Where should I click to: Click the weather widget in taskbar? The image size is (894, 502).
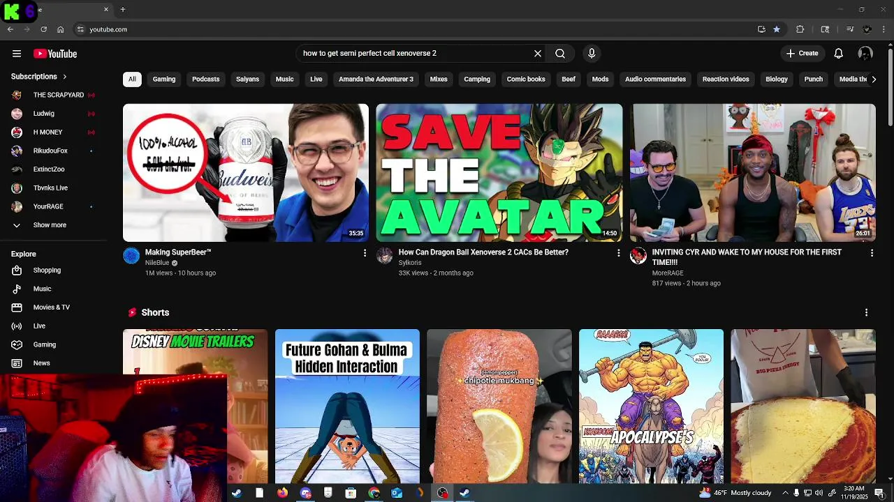click(735, 493)
